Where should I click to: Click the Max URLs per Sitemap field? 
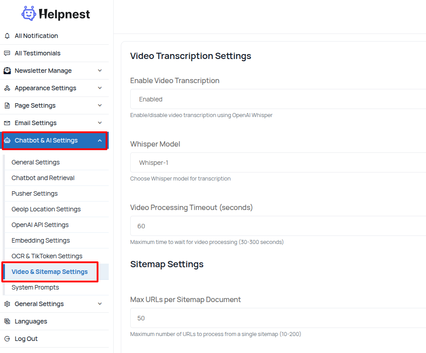[277, 318]
